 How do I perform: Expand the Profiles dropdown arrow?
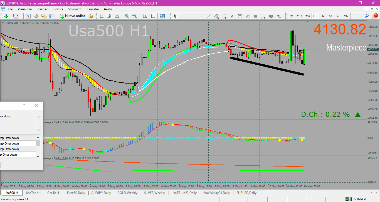pos(20,16)
